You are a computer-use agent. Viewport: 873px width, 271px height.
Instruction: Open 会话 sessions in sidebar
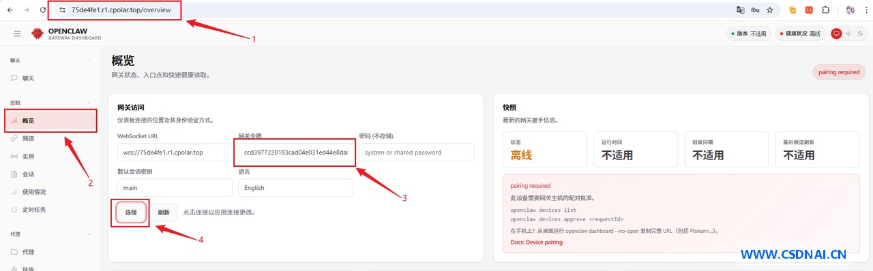coord(49,174)
